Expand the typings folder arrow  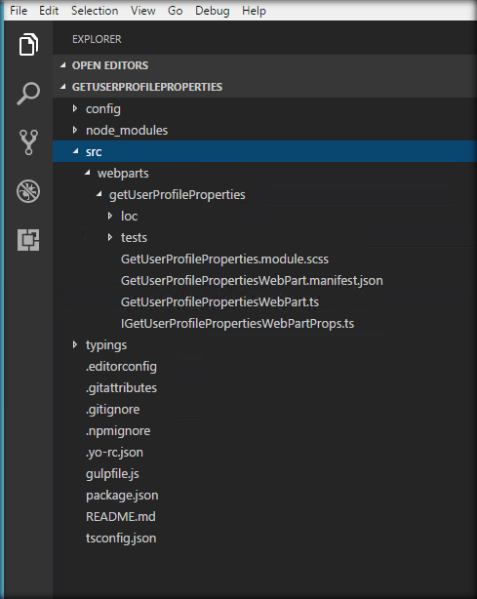tap(75, 344)
